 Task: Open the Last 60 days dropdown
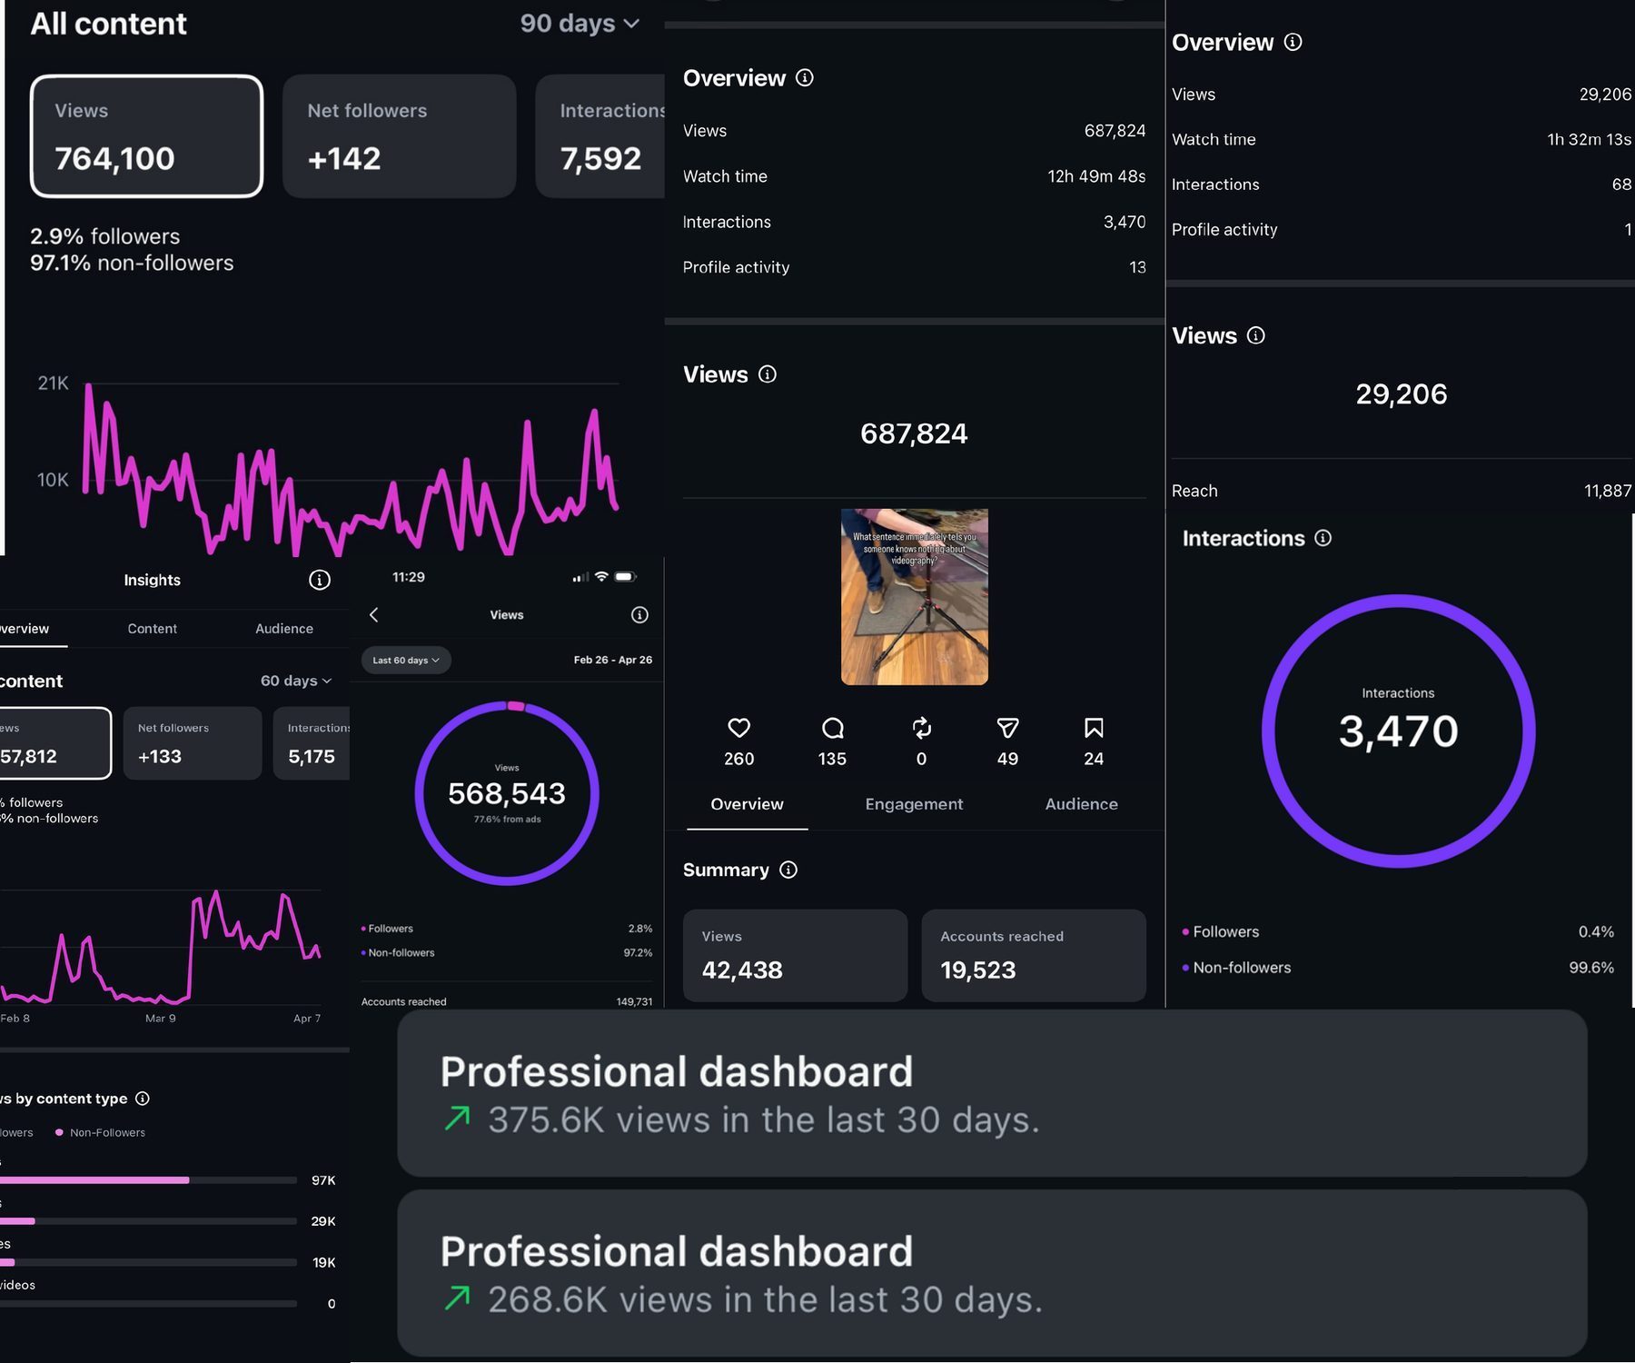406,661
